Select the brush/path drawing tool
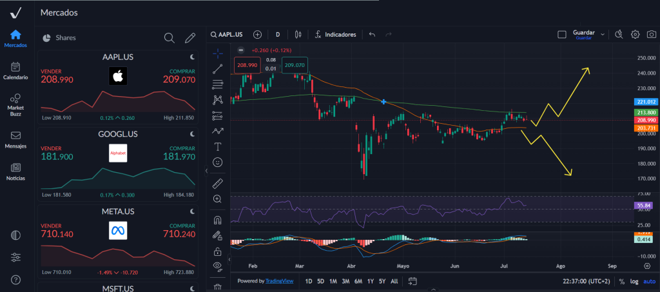Image resolution: width=660 pixels, height=292 pixels. pyautogui.click(x=218, y=131)
